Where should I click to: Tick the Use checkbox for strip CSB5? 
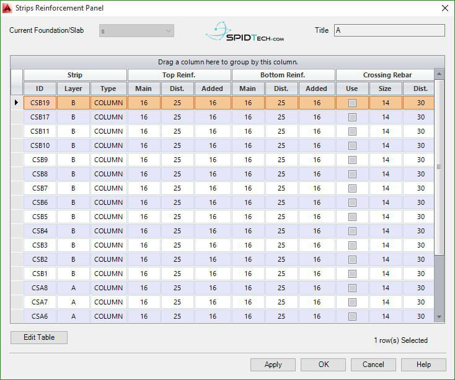tap(352, 217)
